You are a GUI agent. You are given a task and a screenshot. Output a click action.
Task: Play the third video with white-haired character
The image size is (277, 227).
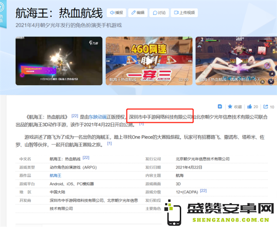(236, 61)
